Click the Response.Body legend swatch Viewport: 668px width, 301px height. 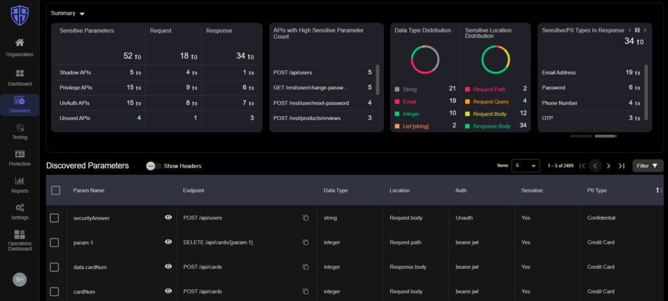coord(467,126)
